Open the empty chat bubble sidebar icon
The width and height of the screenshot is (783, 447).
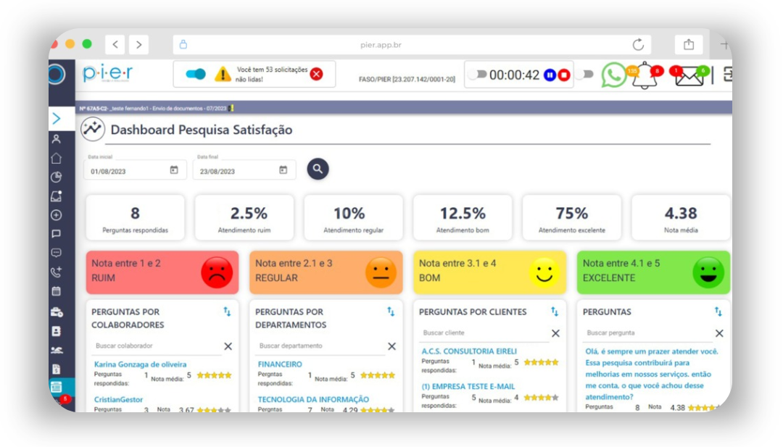click(57, 234)
